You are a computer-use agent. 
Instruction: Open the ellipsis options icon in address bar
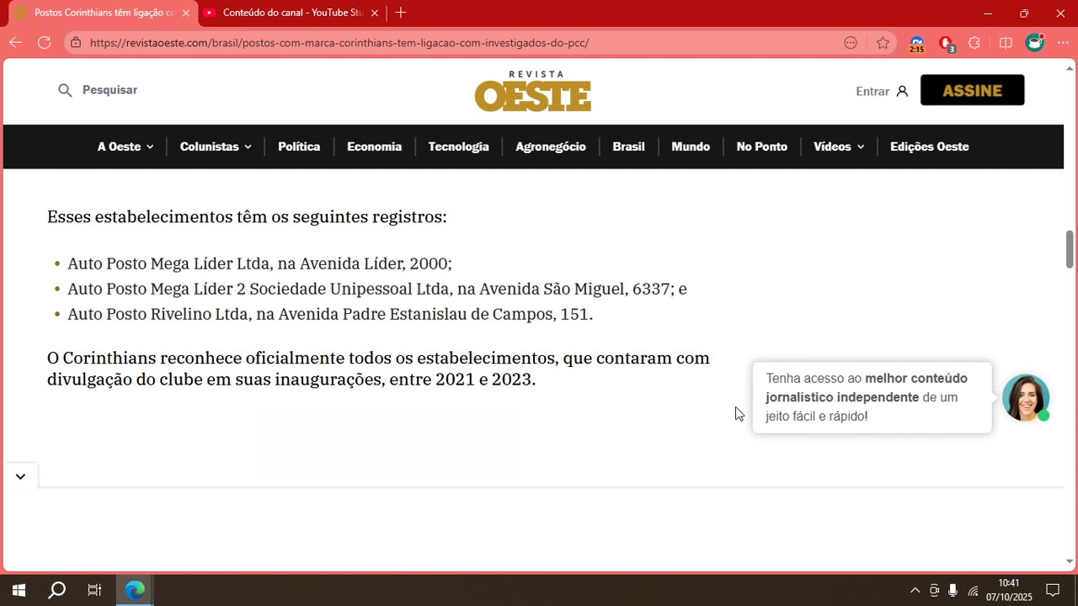pyautogui.click(x=851, y=43)
